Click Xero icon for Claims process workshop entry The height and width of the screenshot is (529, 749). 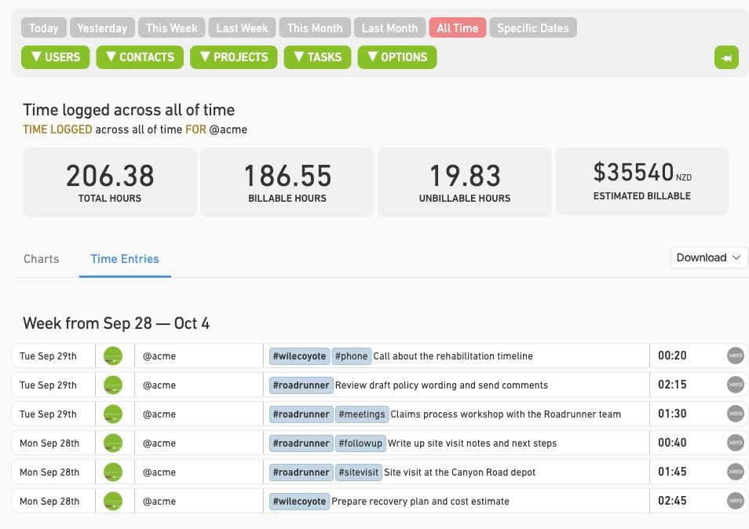[x=735, y=414]
